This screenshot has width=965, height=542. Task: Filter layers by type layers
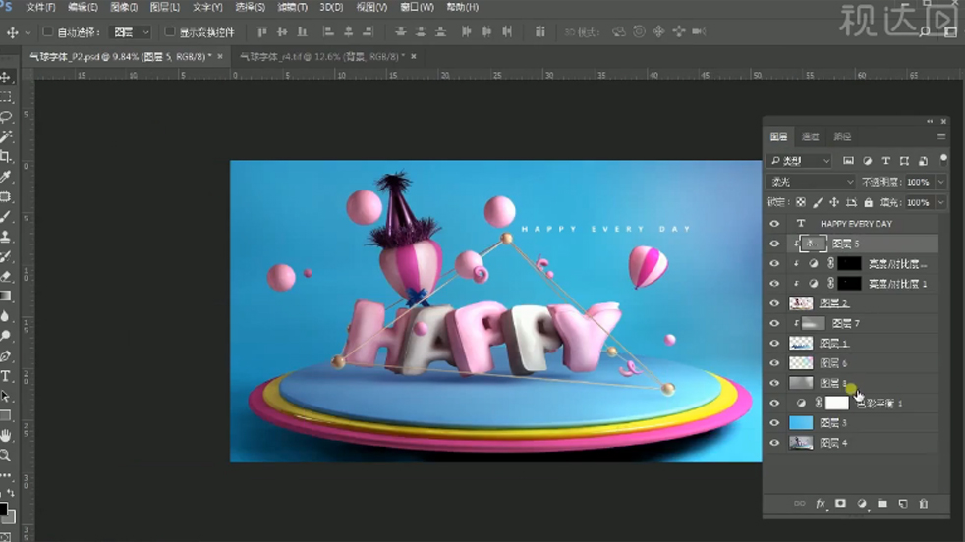point(885,161)
